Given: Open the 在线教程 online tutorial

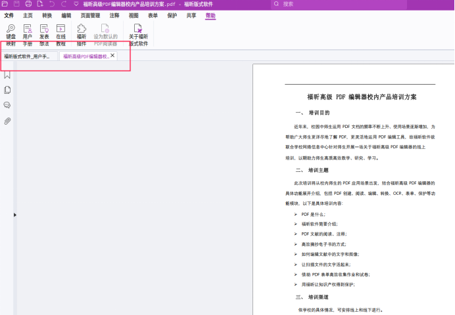Looking at the screenshot, I should pos(60,35).
